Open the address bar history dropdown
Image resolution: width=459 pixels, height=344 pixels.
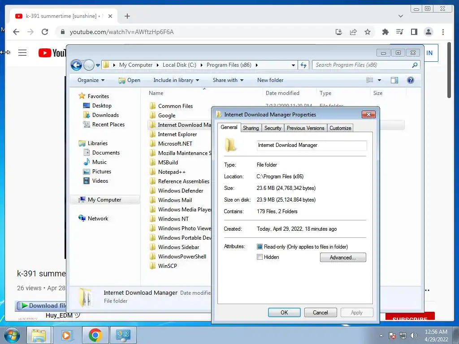pos(293,65)
